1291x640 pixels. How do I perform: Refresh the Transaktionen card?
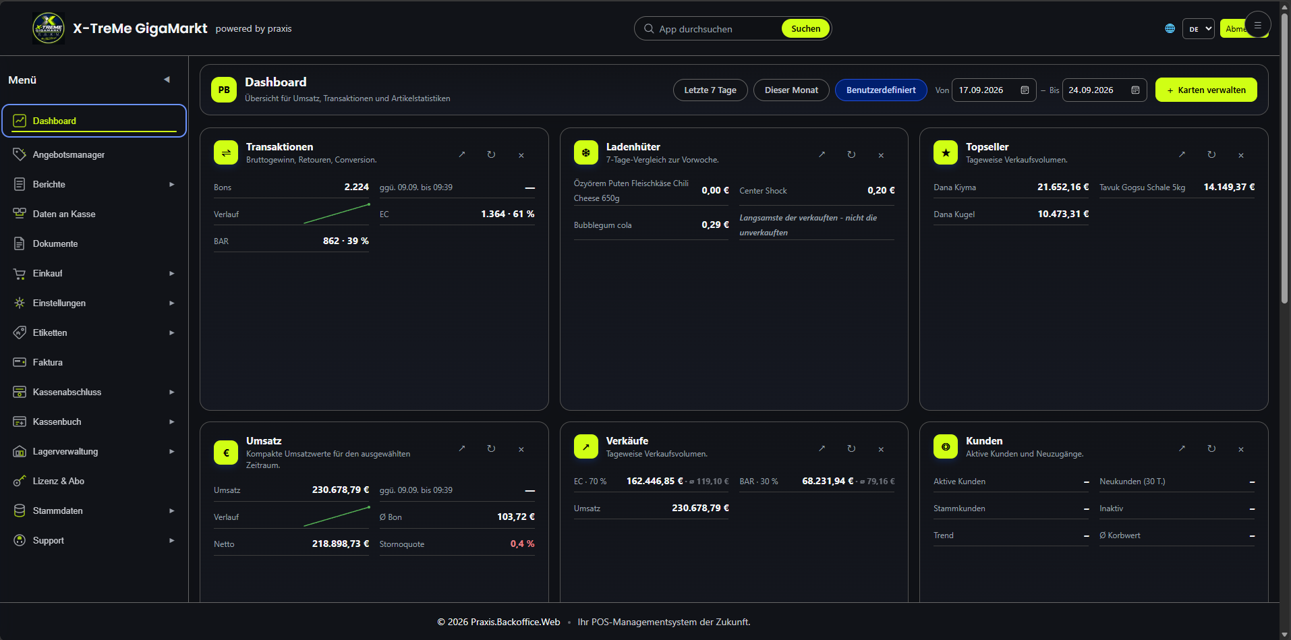(x=491, y=154)
